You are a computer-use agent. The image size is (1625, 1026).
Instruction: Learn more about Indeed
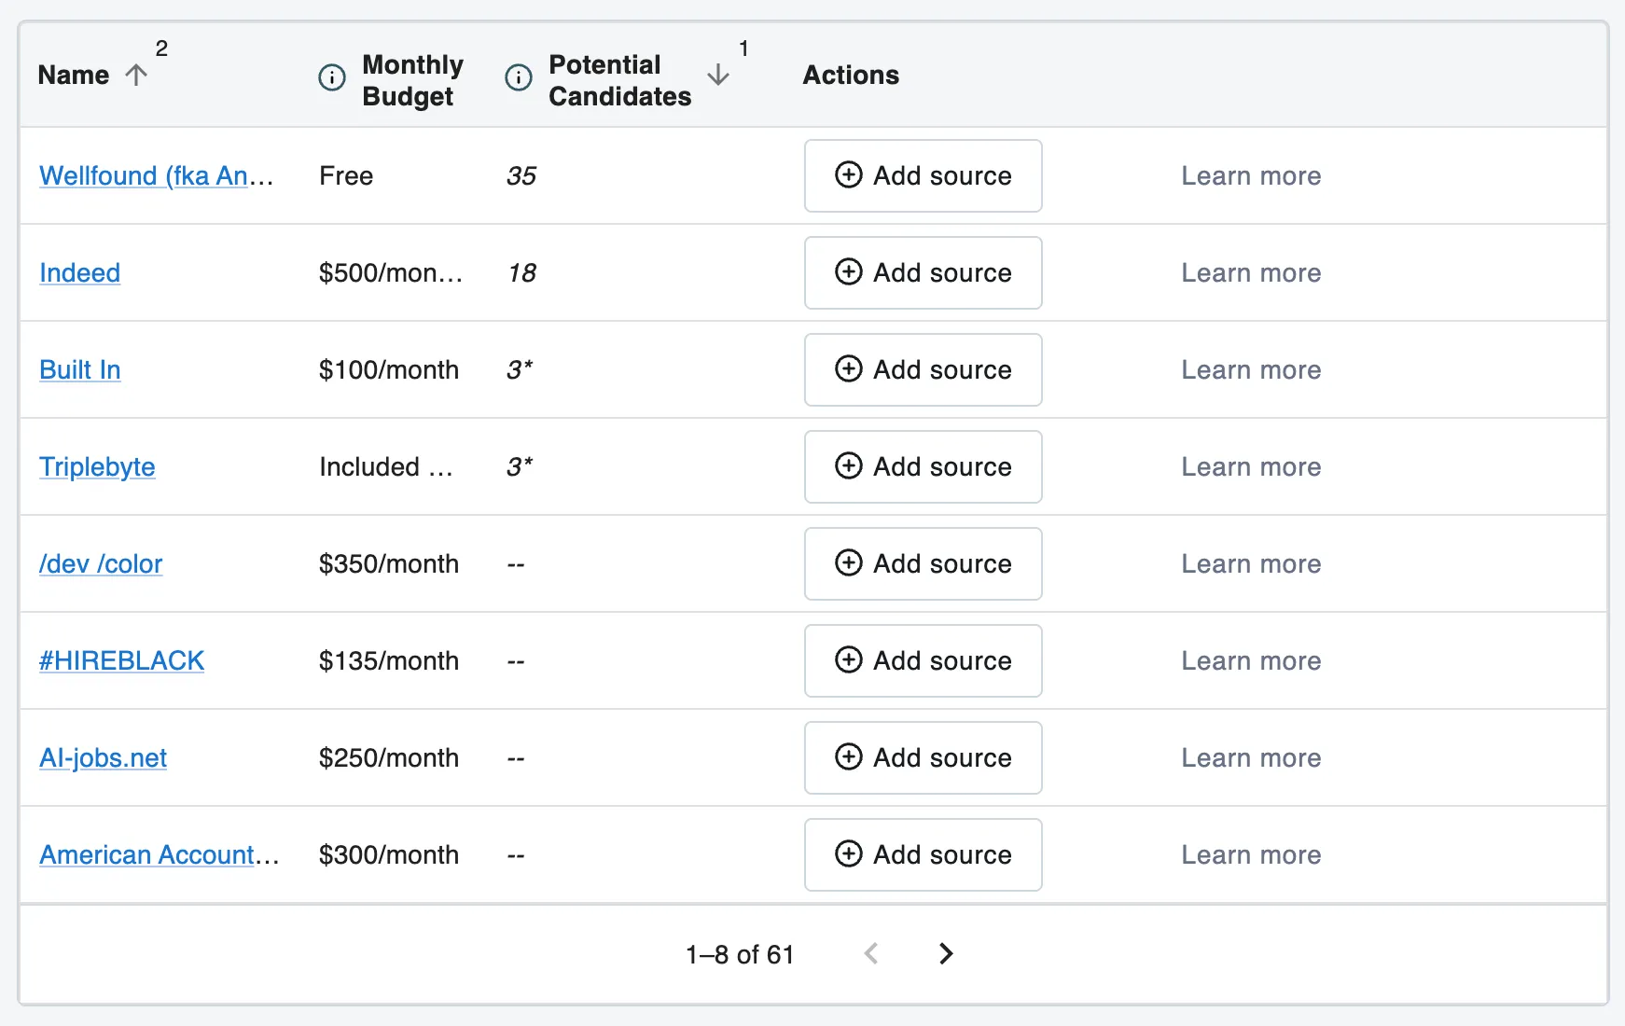(1251, 272)
